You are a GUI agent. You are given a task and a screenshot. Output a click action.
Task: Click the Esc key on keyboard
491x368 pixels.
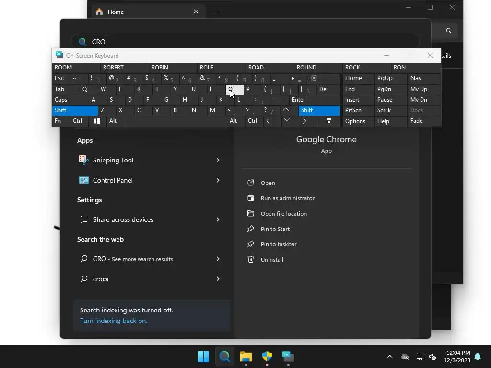pos(61,78)
